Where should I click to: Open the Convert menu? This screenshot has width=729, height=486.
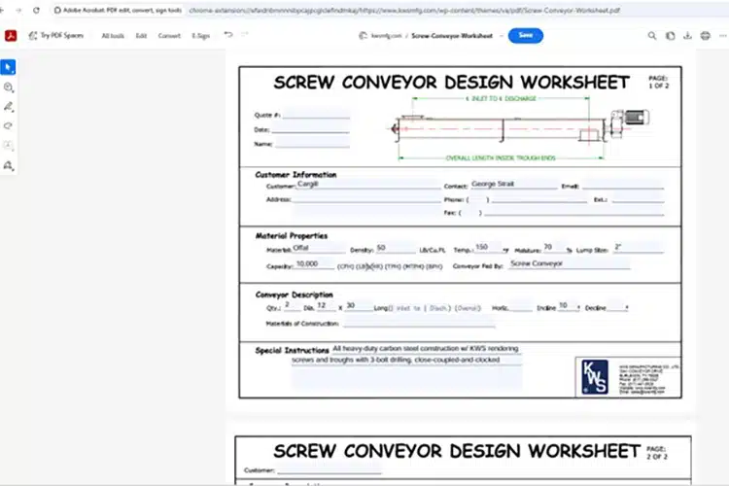coord(169,36)
